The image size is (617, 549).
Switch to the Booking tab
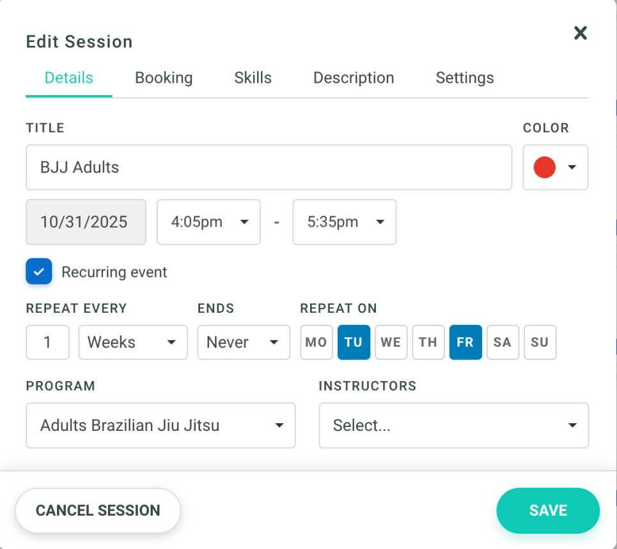(164, 77)
